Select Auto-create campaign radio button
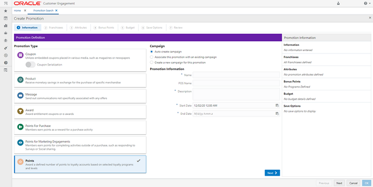The height and width of the screenshot is (187, 373). [152, 51]
